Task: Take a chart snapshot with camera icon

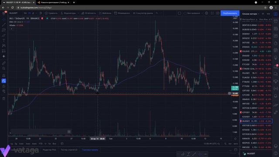Action: (218, 13)
